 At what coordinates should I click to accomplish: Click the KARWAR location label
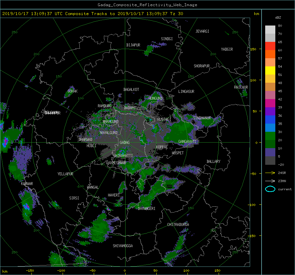coord(27,184)
